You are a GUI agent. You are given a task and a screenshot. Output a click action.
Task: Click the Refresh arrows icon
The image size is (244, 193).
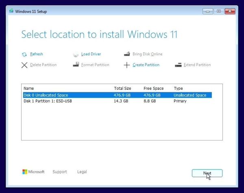point(24,54)
